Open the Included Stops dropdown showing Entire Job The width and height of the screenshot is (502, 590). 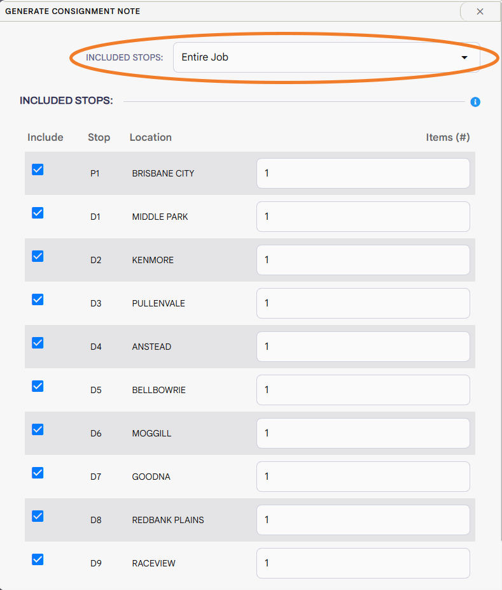click(x=326, y=57)
